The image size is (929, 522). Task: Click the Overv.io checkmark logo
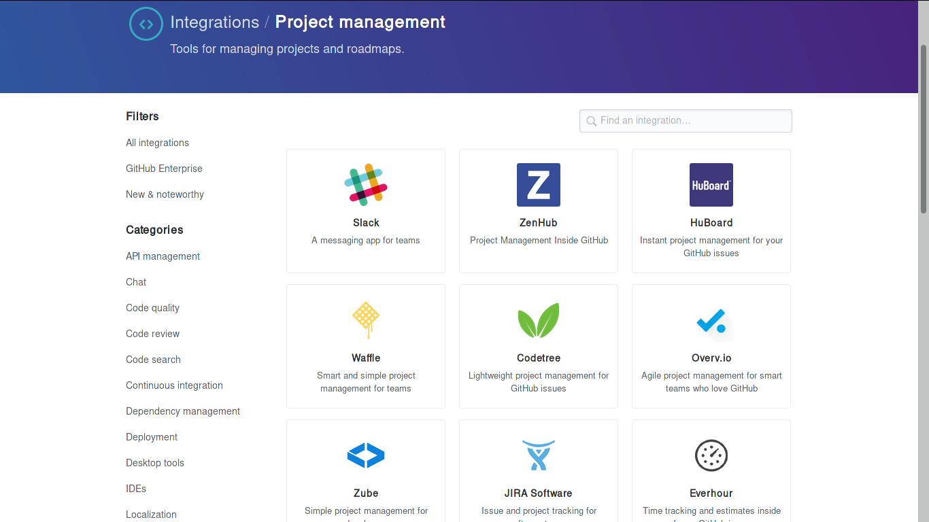pyautogui.click(x=713, y=323)
